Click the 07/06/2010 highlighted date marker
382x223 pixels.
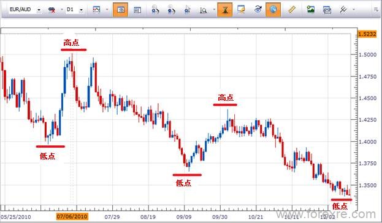[72, 216]
